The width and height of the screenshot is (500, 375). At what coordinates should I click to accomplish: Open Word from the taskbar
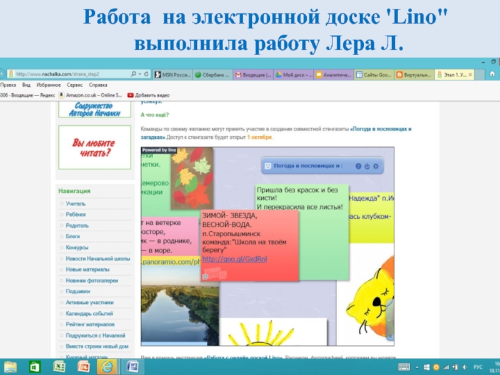[x=132, y=367]
